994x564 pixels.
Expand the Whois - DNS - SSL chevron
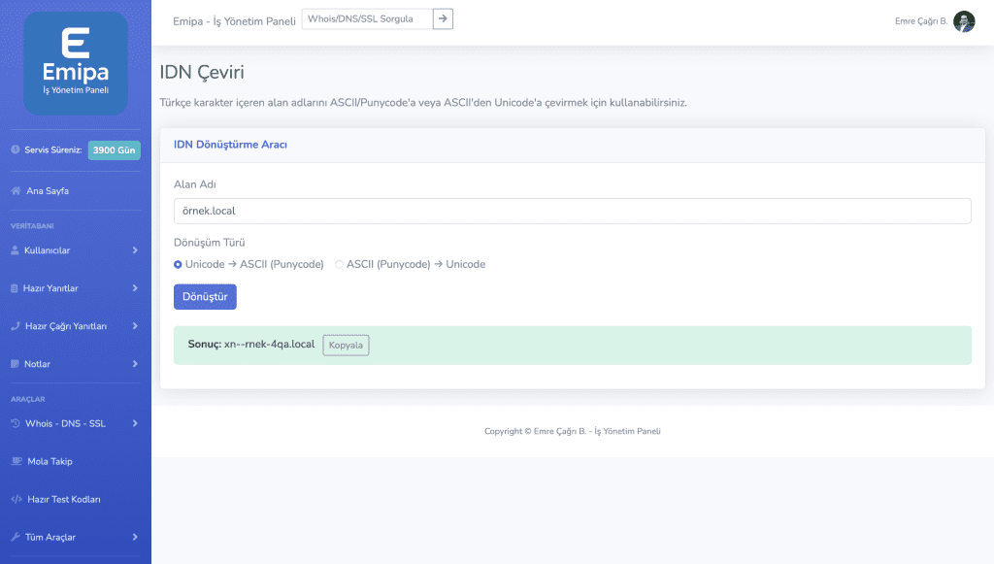pos(135,423)
